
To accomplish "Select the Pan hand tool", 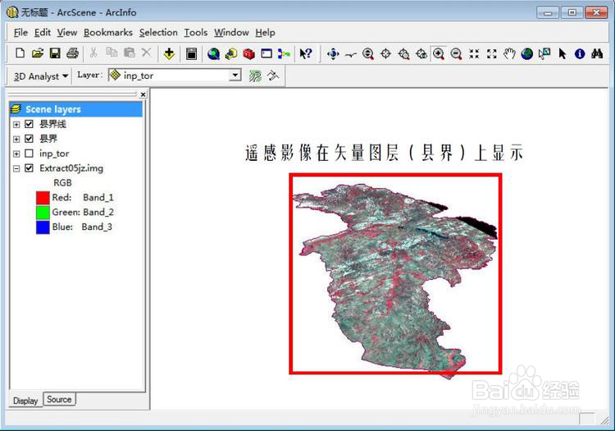I will [x=509, y=53].
